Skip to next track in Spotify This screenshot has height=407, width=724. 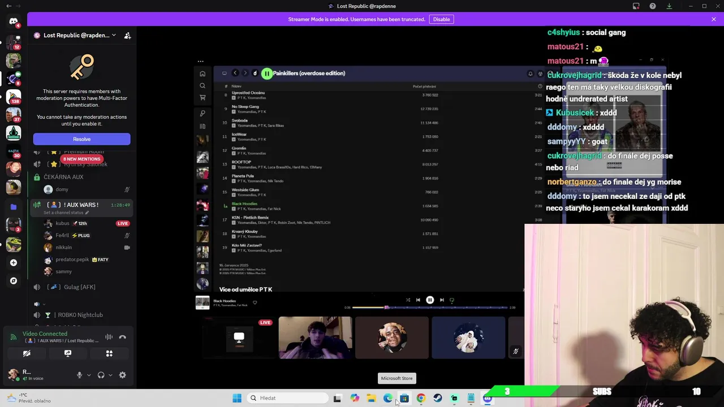point(442,300)
